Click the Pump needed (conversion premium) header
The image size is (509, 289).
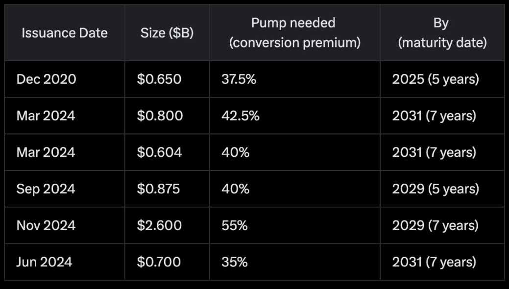tap(294, 33)
